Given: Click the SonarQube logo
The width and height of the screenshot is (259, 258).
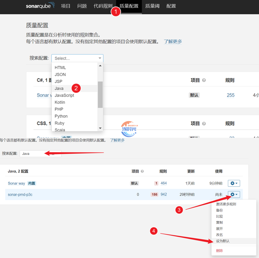Looking at the screenshot, I should point(40,6).
